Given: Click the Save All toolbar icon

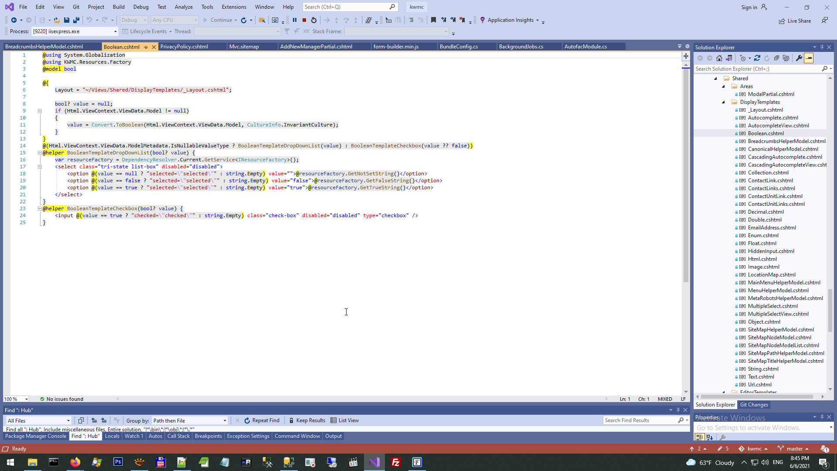Looking at the screenshot, I should click(x=76, y=20).
